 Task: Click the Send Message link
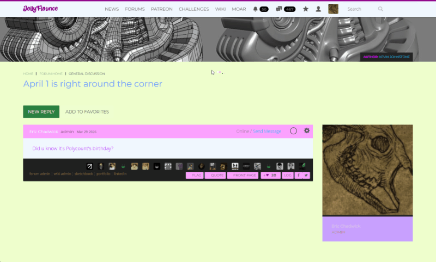267,131
